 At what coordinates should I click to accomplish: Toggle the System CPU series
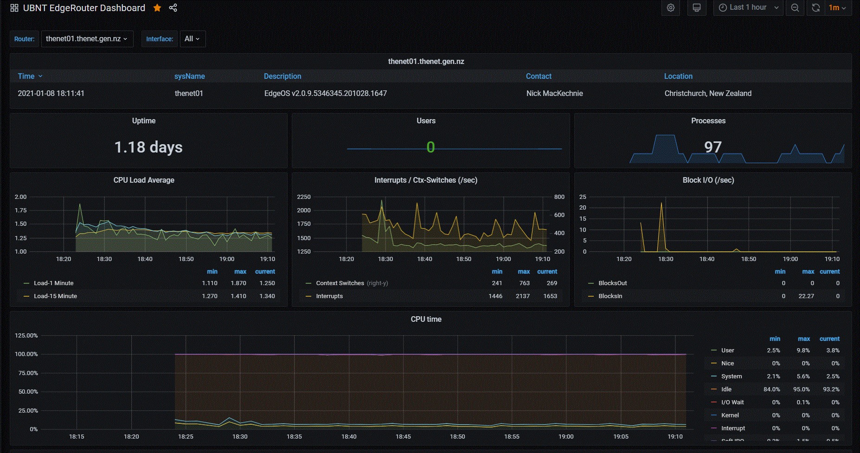[732, 376]
